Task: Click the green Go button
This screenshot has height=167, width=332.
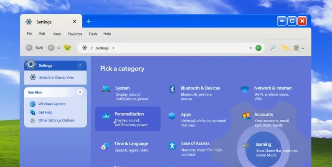Action: tap(259, 48)
